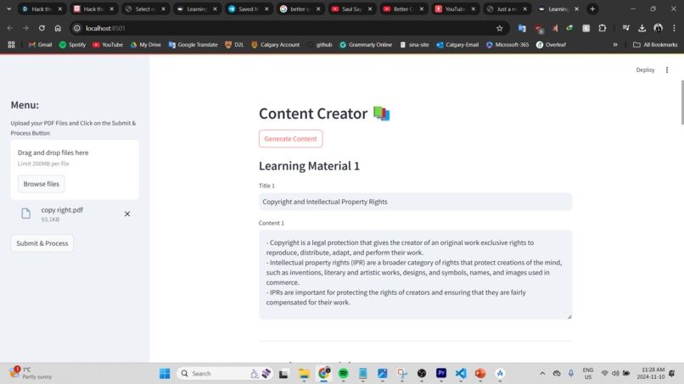684x384 pixels.
Task: Click the copy right.pdf file name
Action: [62, 209]
